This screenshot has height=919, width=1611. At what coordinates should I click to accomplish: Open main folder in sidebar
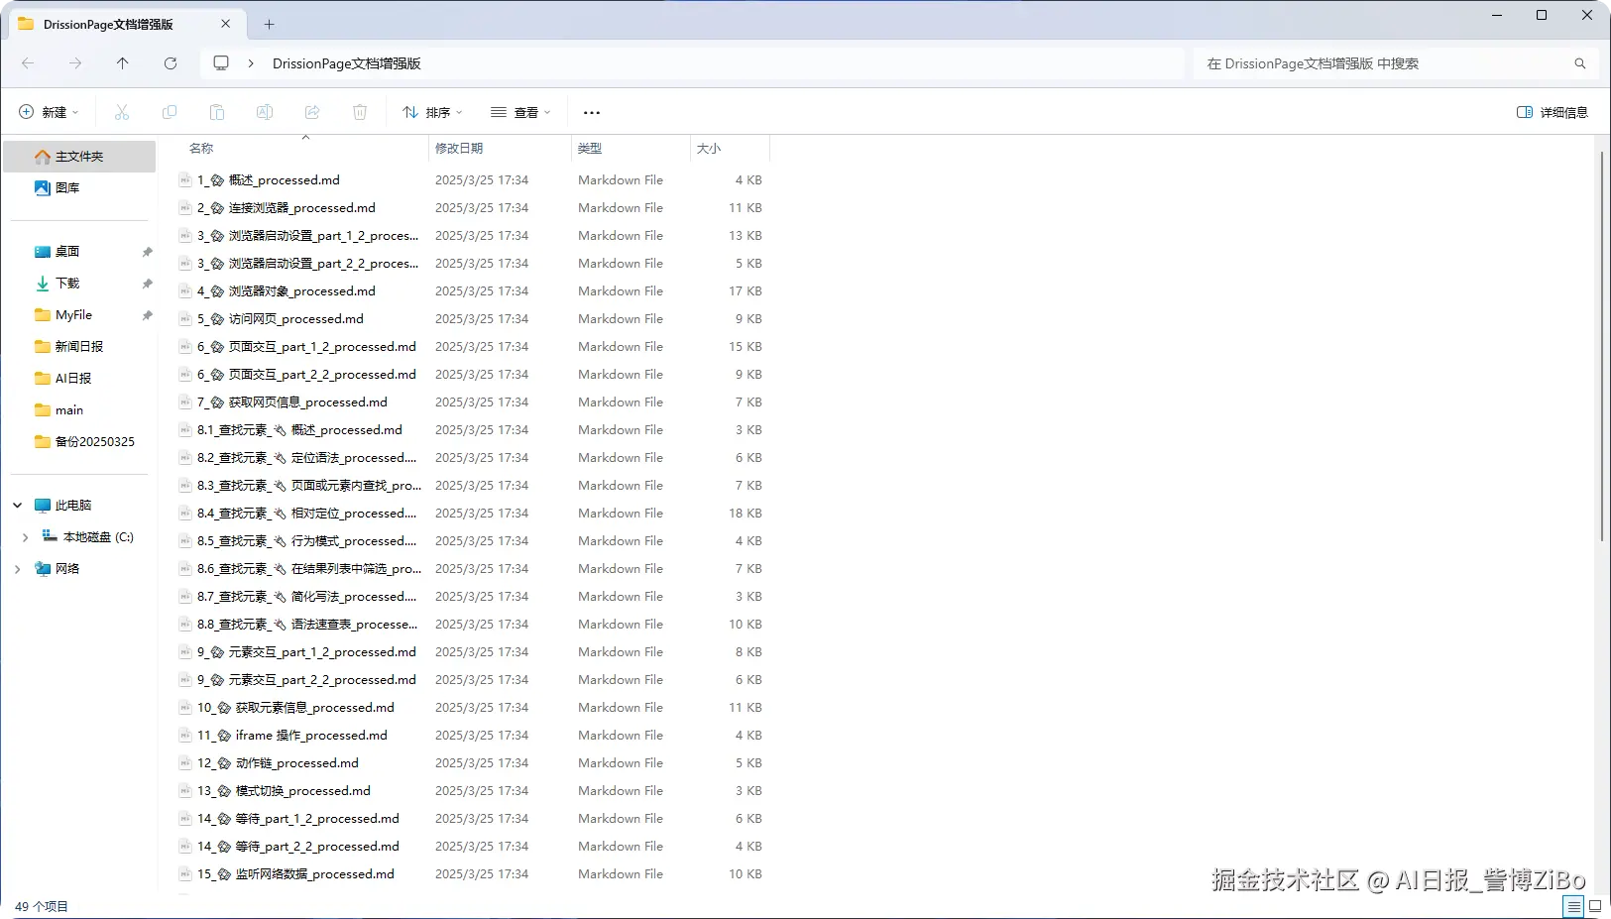(80, 410)
